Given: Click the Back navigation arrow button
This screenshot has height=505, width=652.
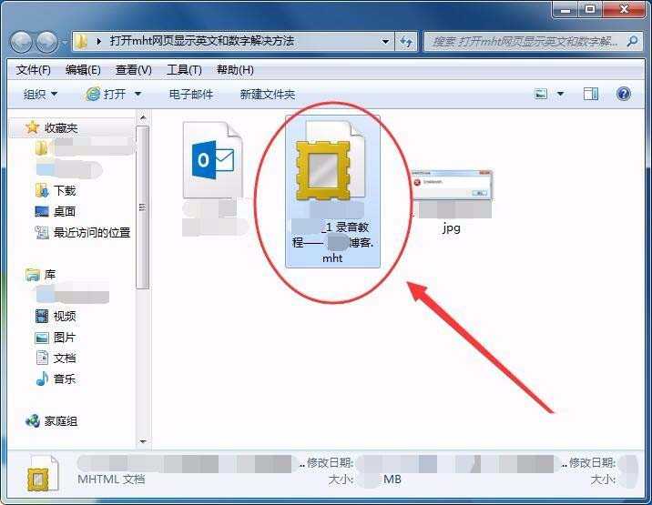Looking at the screenshot, I should [22, 42].
